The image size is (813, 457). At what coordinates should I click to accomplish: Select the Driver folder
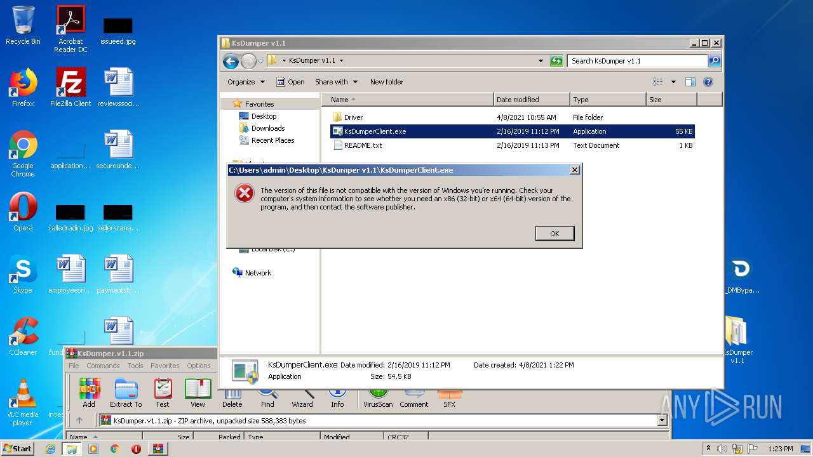[354, 117]
